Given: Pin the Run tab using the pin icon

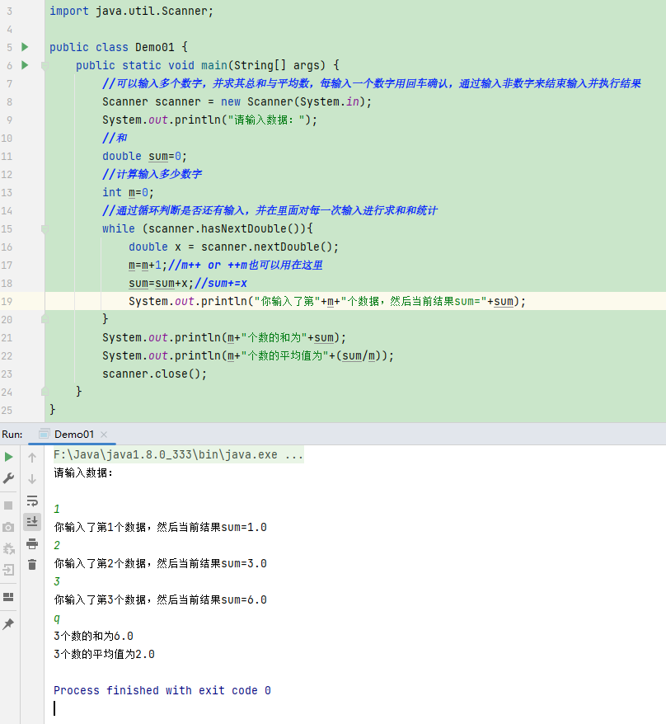Looking at the screenshot, I should point(8,624).
